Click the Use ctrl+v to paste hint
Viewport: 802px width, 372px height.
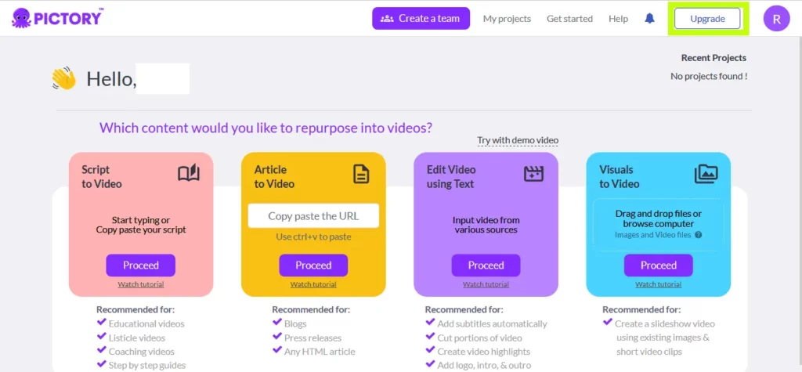[313, 237]
